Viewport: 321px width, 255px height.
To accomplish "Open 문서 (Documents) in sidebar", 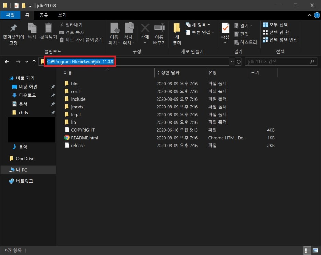I will [x=23, y=104].
